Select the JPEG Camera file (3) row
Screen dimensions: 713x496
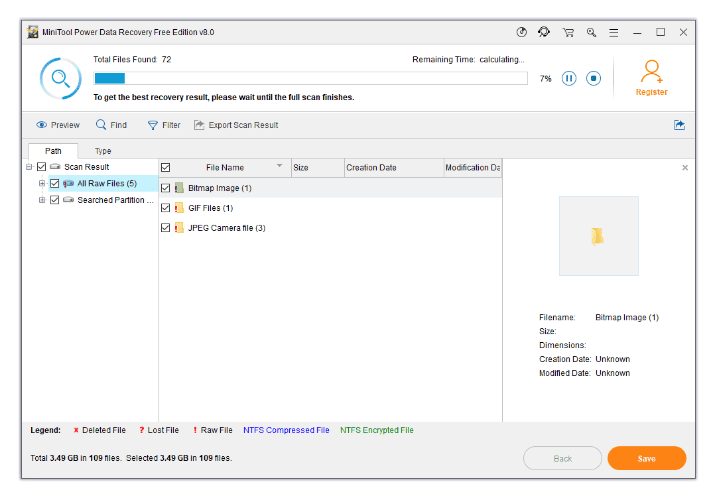[330, 227]
